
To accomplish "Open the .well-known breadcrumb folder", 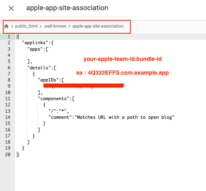I will click(x=55, y=26).
